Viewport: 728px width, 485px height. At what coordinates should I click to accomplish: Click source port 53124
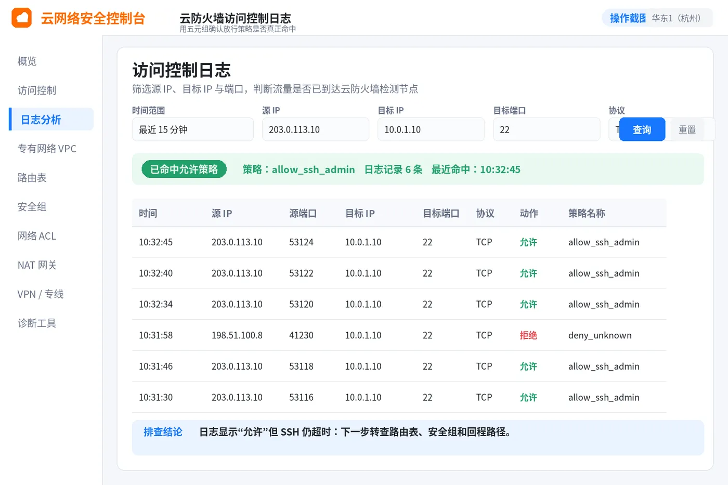pos(302,242)
